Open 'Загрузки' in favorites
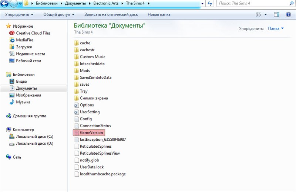Screen dimensions: 296x192 (24, 47)
